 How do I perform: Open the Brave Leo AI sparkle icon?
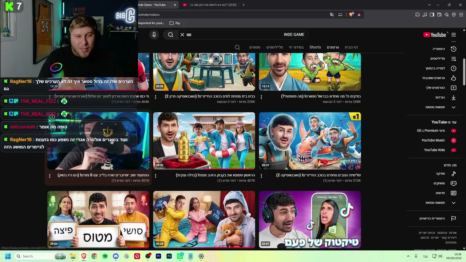click(446, 15)
